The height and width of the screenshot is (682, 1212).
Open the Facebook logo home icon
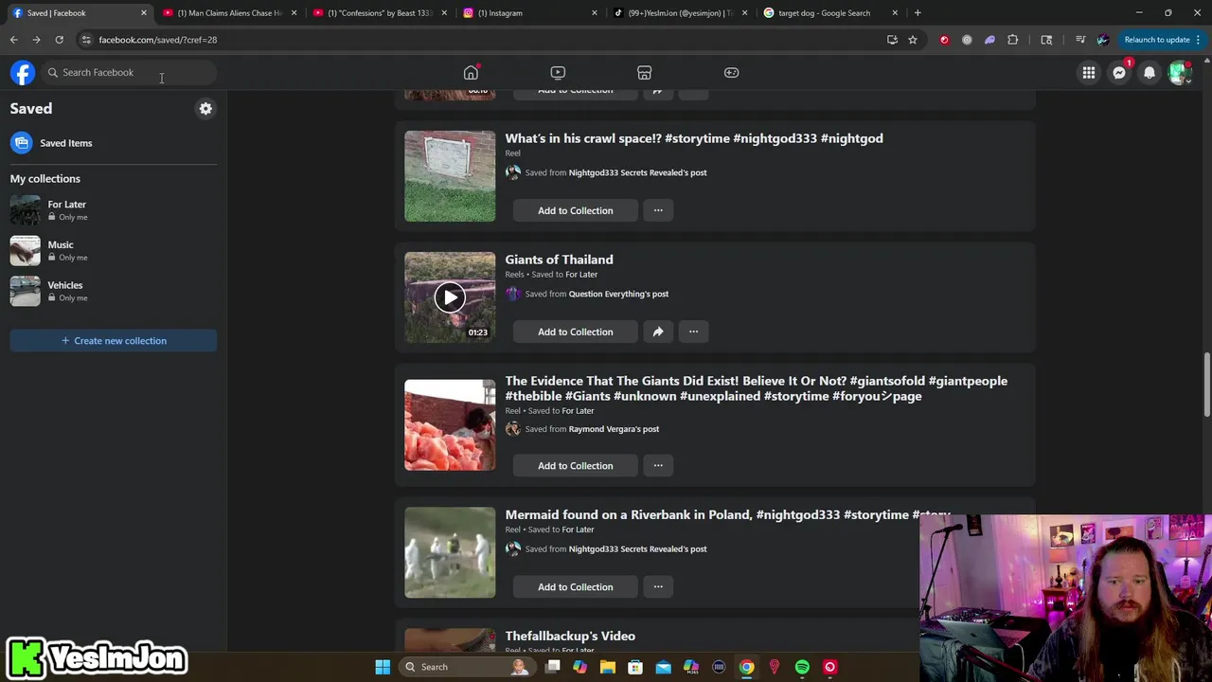23,73
